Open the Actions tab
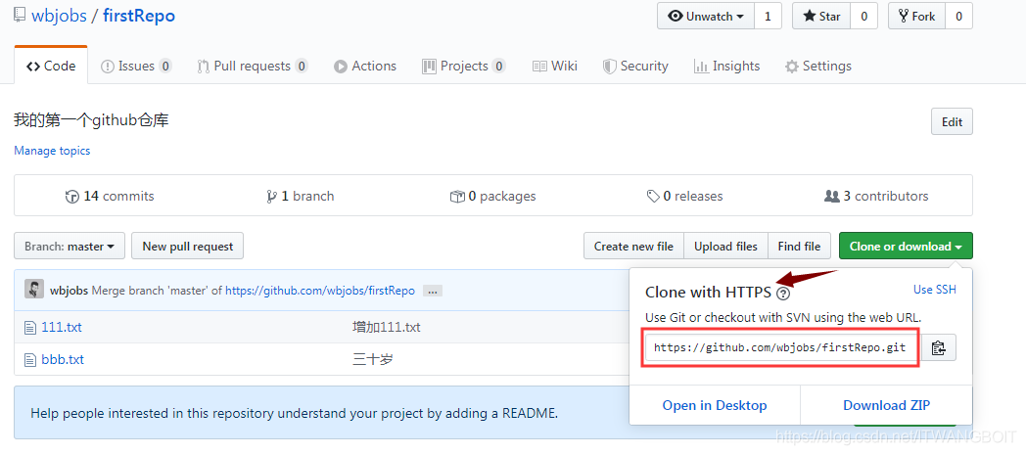Viewport: 1026px width, 455px height. click(x=365, y=66)
